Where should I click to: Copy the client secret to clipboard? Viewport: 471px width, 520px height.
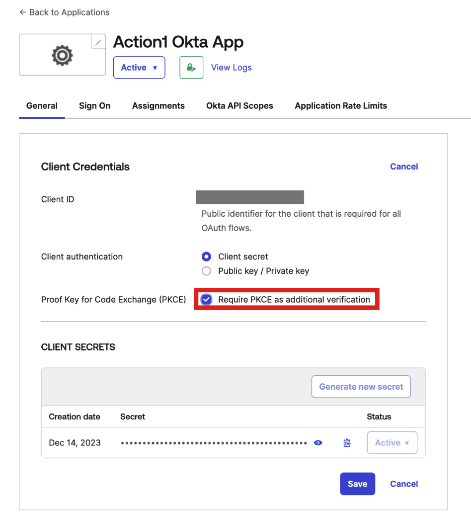pyautogui.click(x=347, y=442)
